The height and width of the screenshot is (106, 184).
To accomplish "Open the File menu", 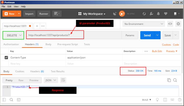I will tap(3, 6).
